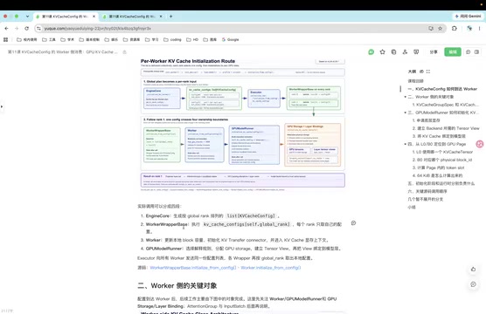
Task: Click the expand icon beside 大纲 header
Action: [x=428, y=72]
